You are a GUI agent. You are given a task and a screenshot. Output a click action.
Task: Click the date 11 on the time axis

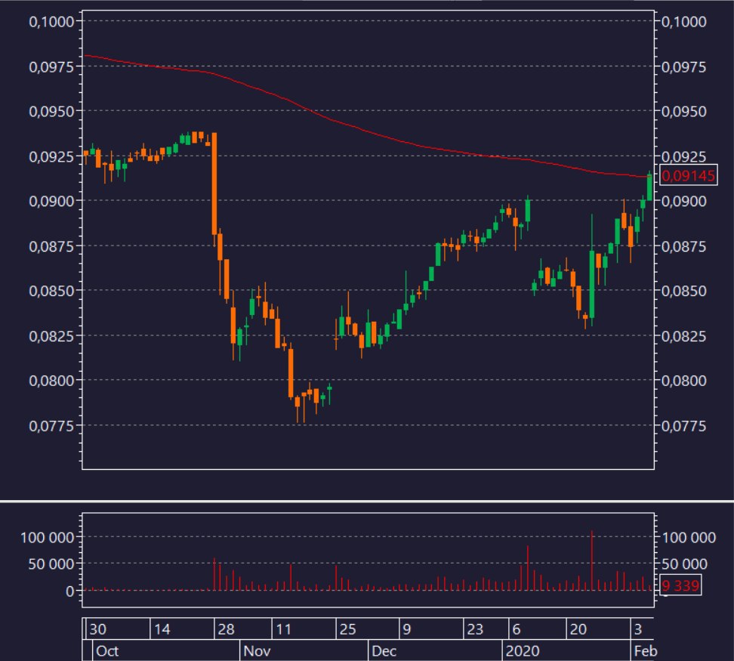pos(283,629)
